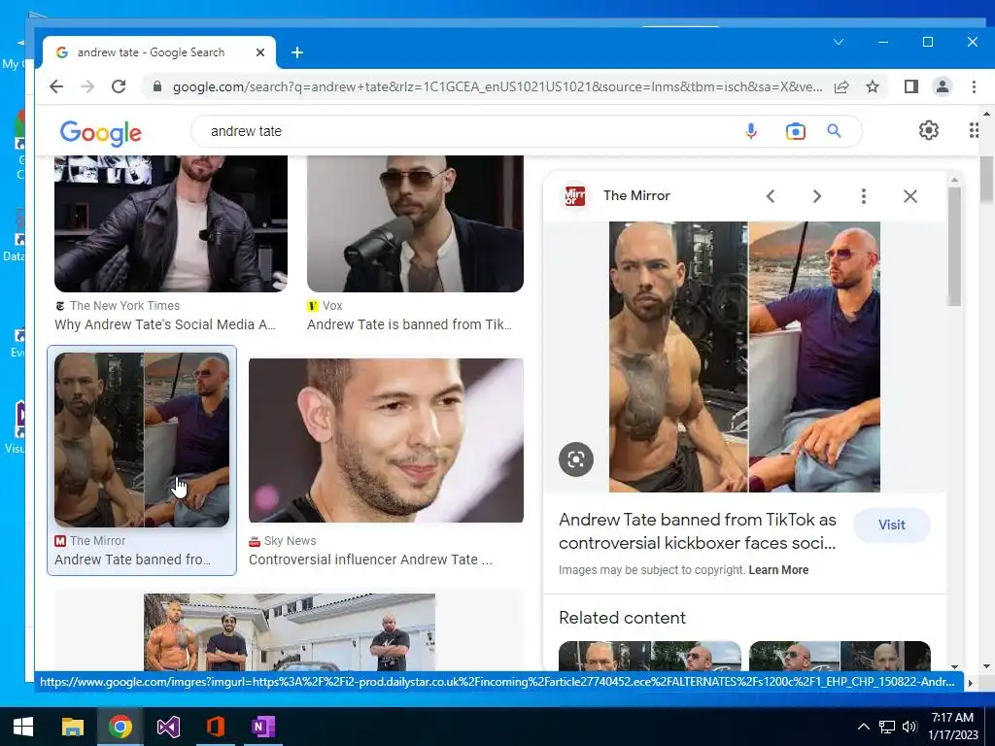Open Chrome's three-dot menu
The width and height of the screenshot is (995, 746).
[974, 86]
